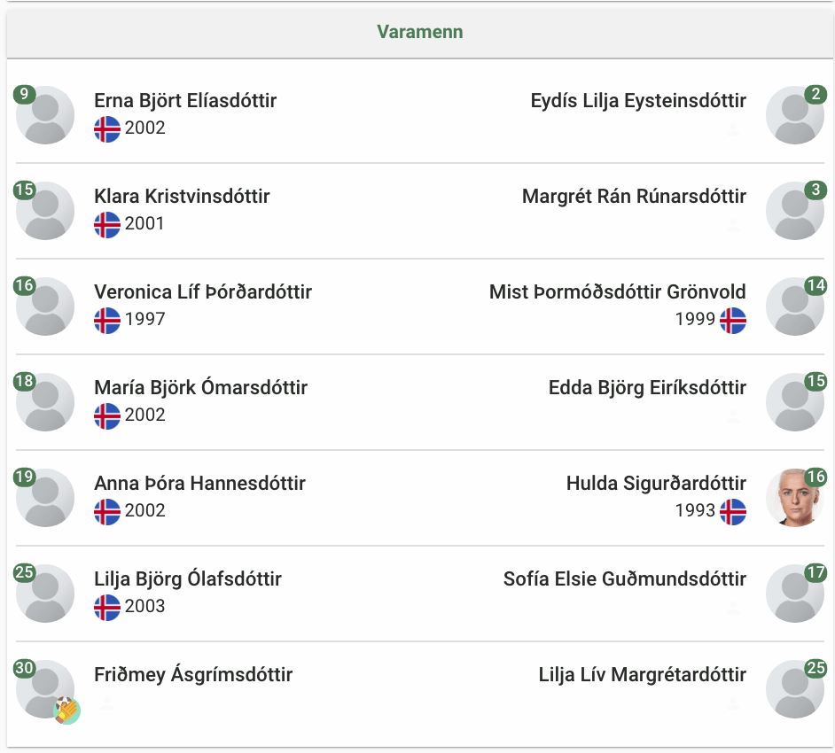The height and width of the screenshot is (753, 835).
Task: Open Eydís Lilja Eysteinsdóttir's avatar number 2
Action: click(x=795, y=115)
